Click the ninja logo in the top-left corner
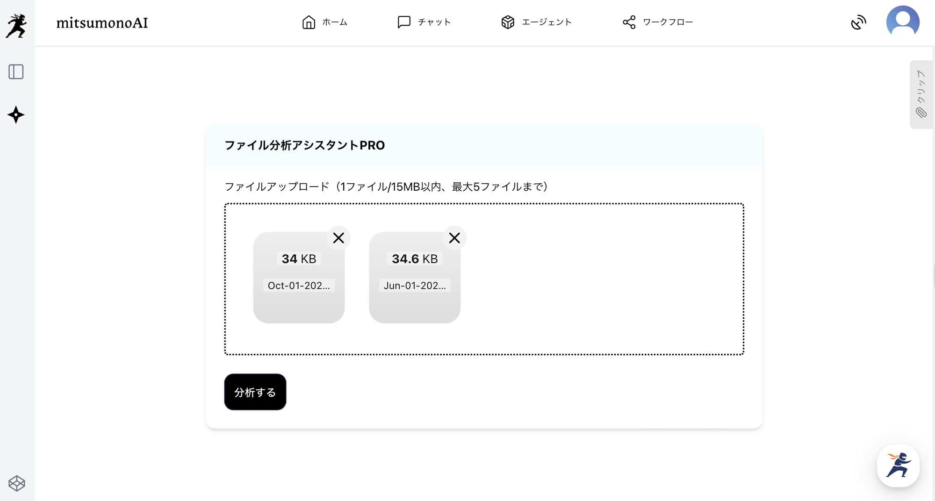 (x=16, y=25)
